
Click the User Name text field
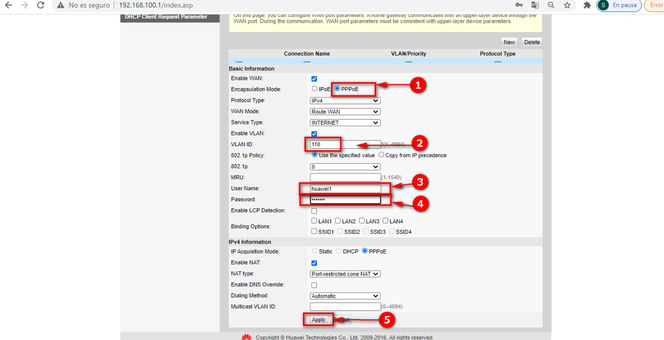[345, 189]
